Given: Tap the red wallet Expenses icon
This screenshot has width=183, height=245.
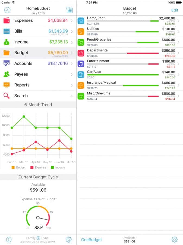Looking at the screenshot, I should point(7,21).
